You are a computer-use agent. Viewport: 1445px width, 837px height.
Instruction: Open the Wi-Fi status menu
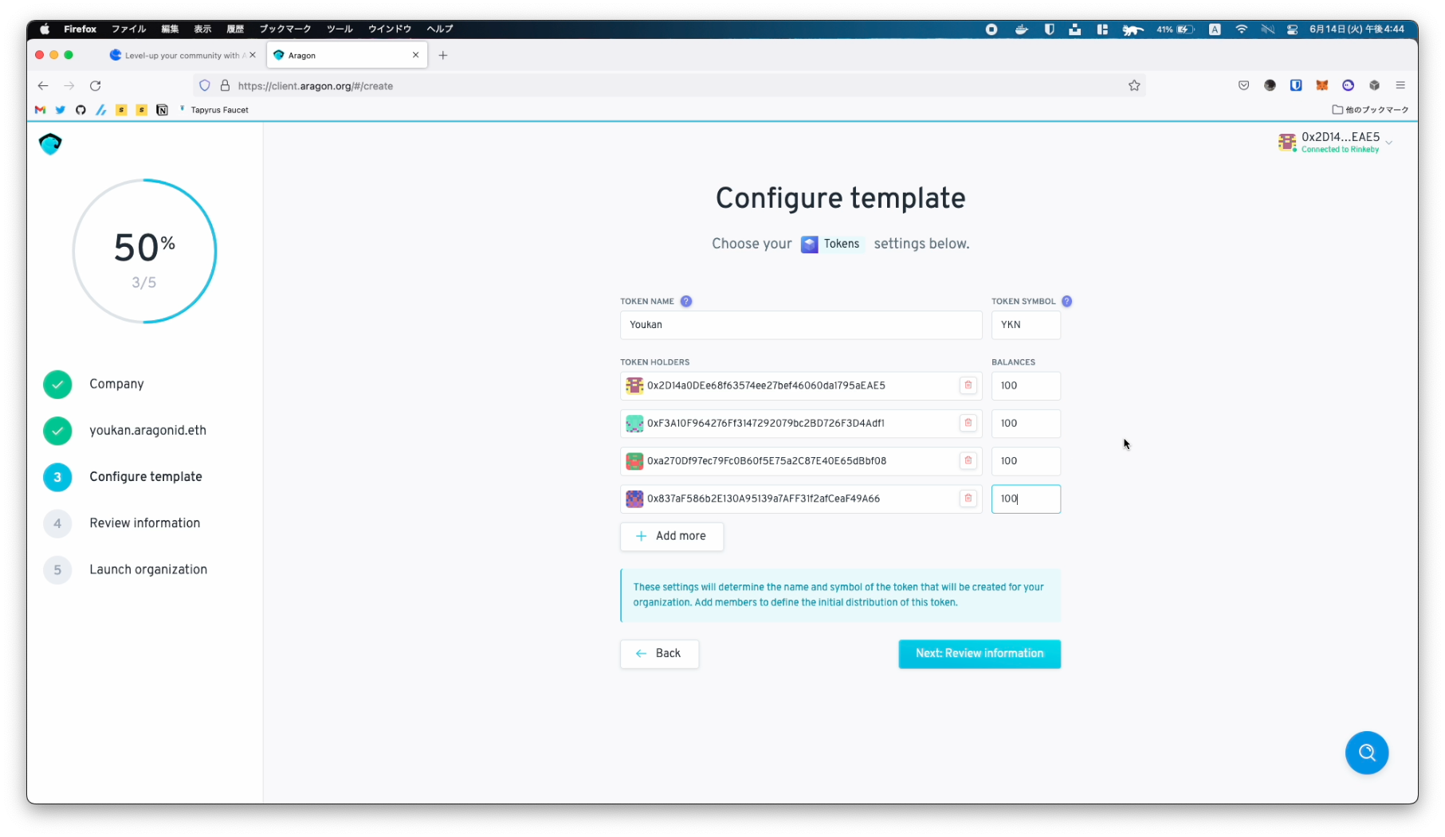coord(1241,29)
